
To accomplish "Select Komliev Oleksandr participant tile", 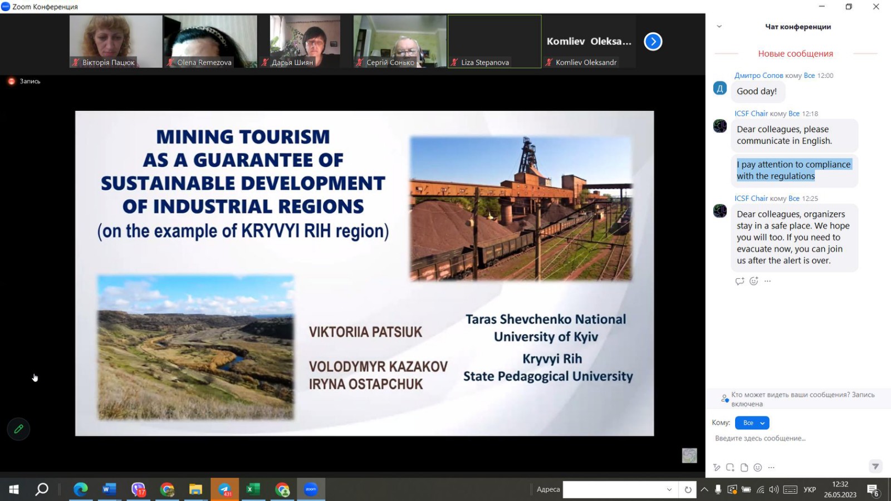I will (x=589, y=41).
